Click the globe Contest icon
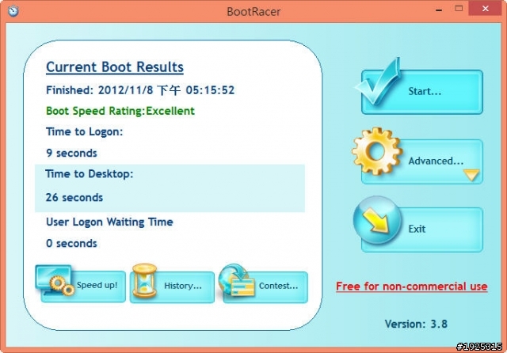 (x=237, y=280)
